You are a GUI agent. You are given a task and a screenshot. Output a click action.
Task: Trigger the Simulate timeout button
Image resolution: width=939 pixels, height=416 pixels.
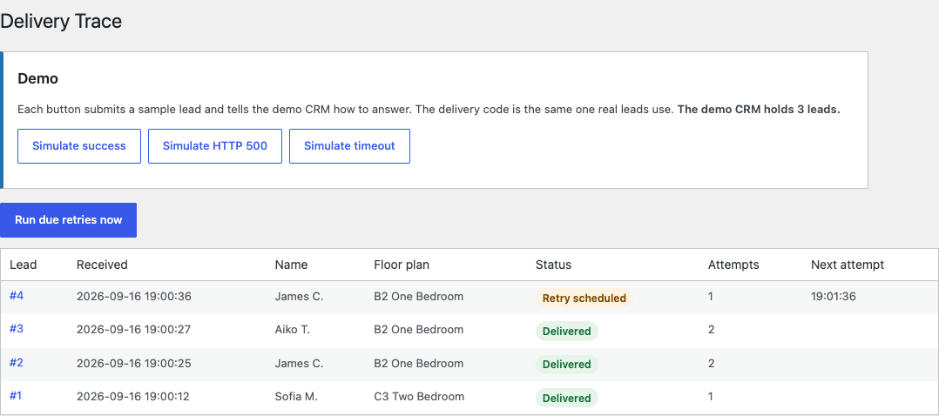click(x=350, y=146)
